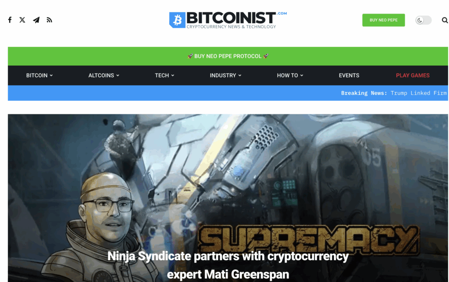Open the Play Games menu item
This screenshot has height=282, width=449.
click(413, 75)
